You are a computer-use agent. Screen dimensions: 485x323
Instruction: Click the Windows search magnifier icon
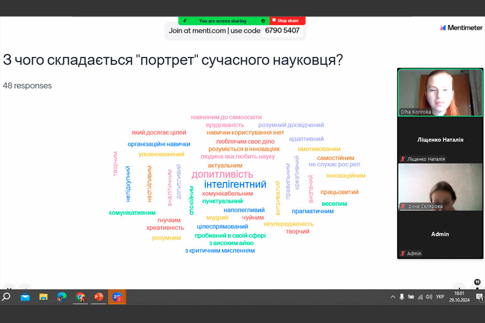tap(6, 297)
